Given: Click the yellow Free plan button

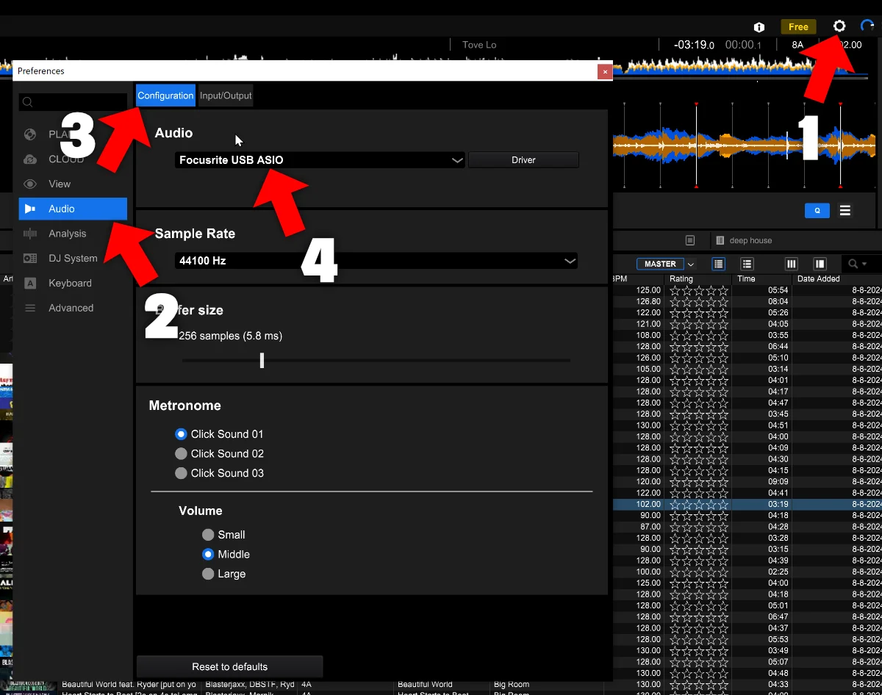Looking at the screenshot, I should tap(798, 26).
